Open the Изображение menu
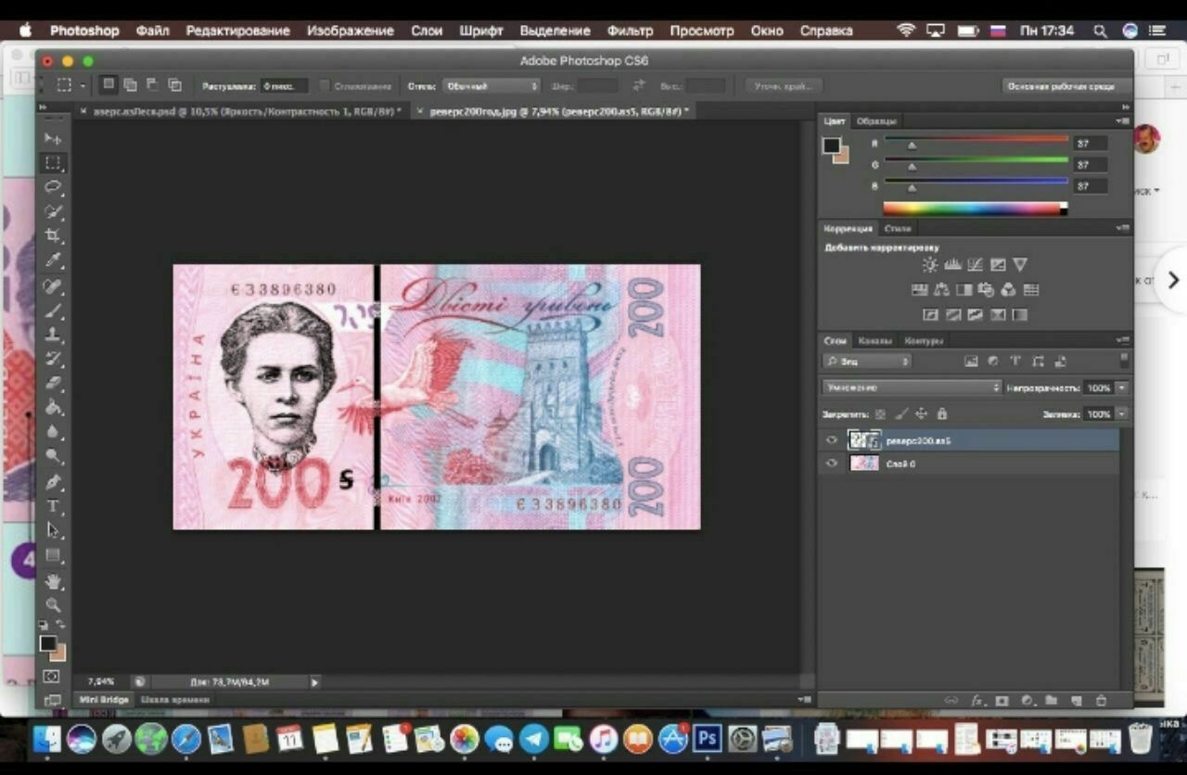The width and height of the screenshot is (1187, 775). coord(351,31)
